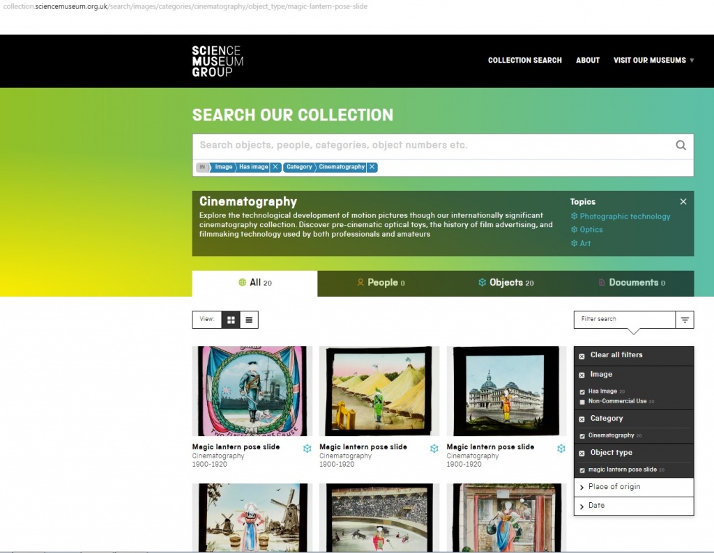
Task: Click the browser address bar URL
Action: coord(185,6)
